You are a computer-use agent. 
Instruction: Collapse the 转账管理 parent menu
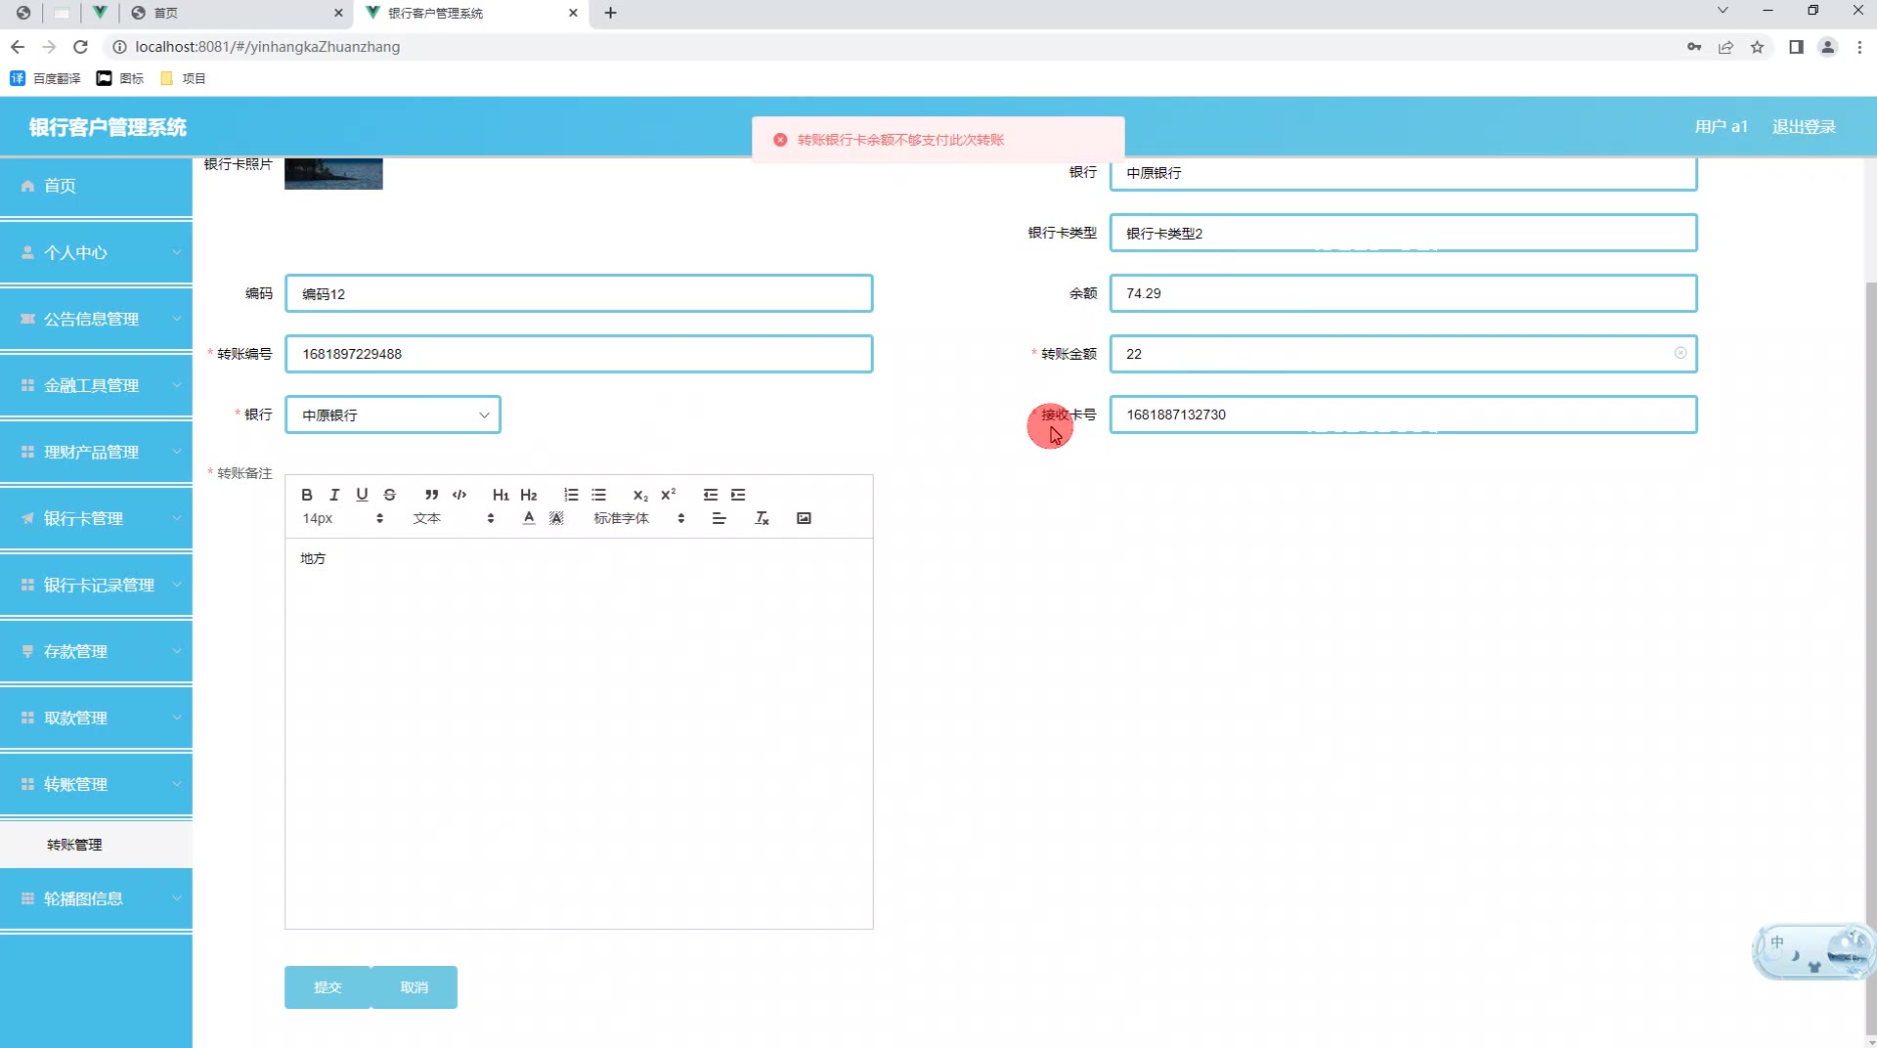(x=96, y=784)
